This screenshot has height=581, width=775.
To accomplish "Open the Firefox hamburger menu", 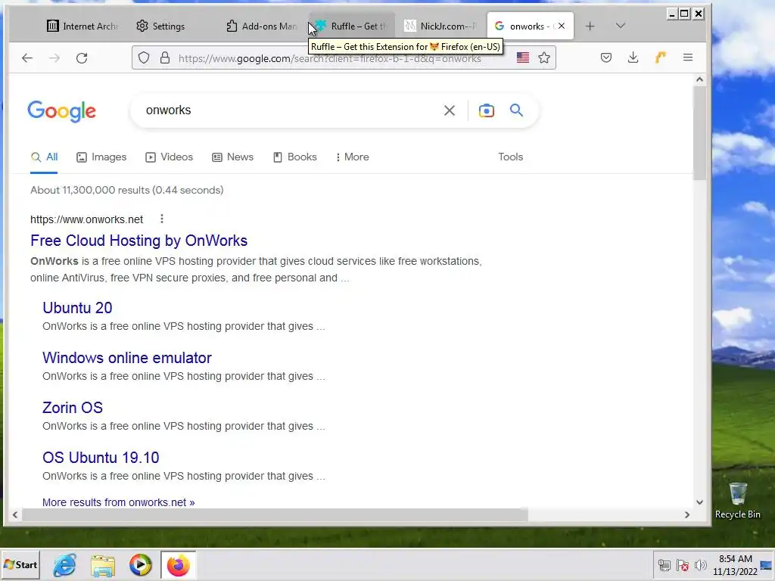I will (687, 57).
